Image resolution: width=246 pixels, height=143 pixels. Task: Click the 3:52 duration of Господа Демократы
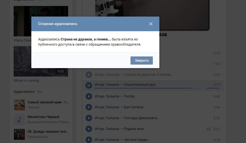click(x=217, y=118)
